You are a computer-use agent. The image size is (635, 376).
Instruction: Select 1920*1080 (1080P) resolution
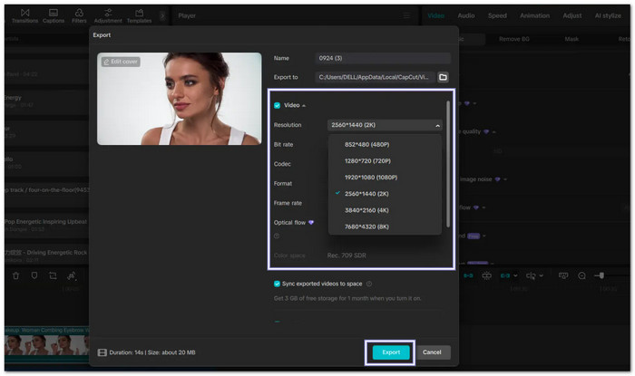coord(385,178)
